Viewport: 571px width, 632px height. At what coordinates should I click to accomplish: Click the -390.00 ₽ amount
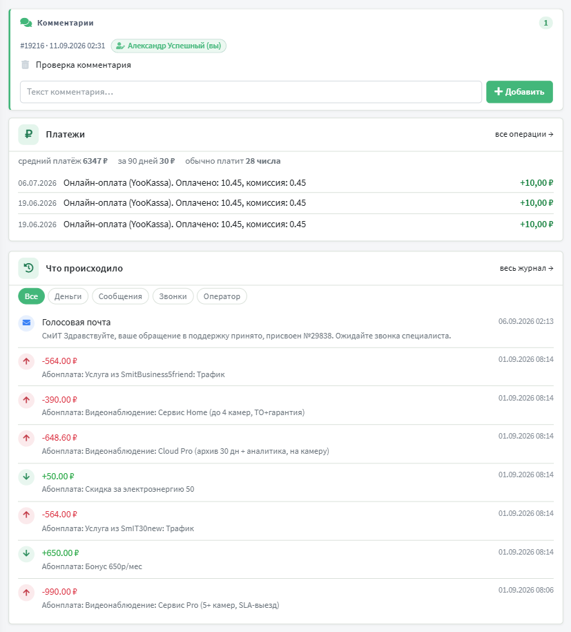59,399
